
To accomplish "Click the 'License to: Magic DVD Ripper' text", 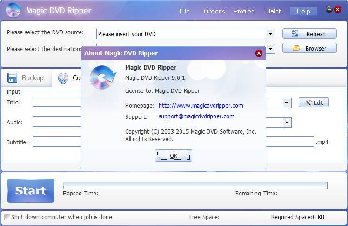I will point(162,91).
